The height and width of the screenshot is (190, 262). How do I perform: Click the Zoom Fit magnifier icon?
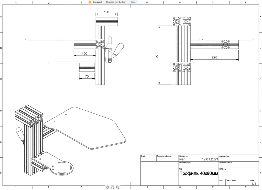click(x=117, y=187)
